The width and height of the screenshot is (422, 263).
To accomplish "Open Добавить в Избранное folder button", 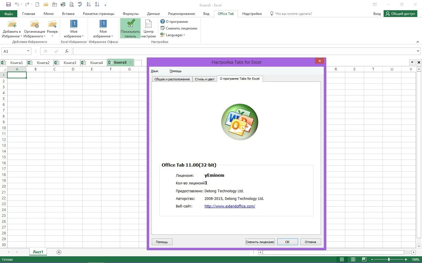I will point(12,29).
